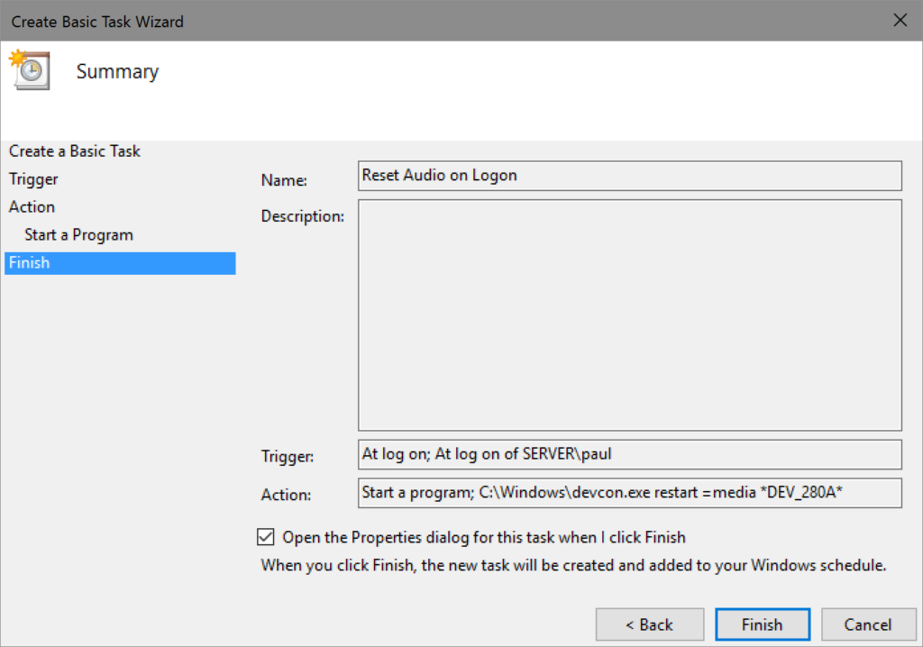Click the Action field with the devcon.exe command
Viewport: 923px width, 647px height.
click(x=629, y=493)
